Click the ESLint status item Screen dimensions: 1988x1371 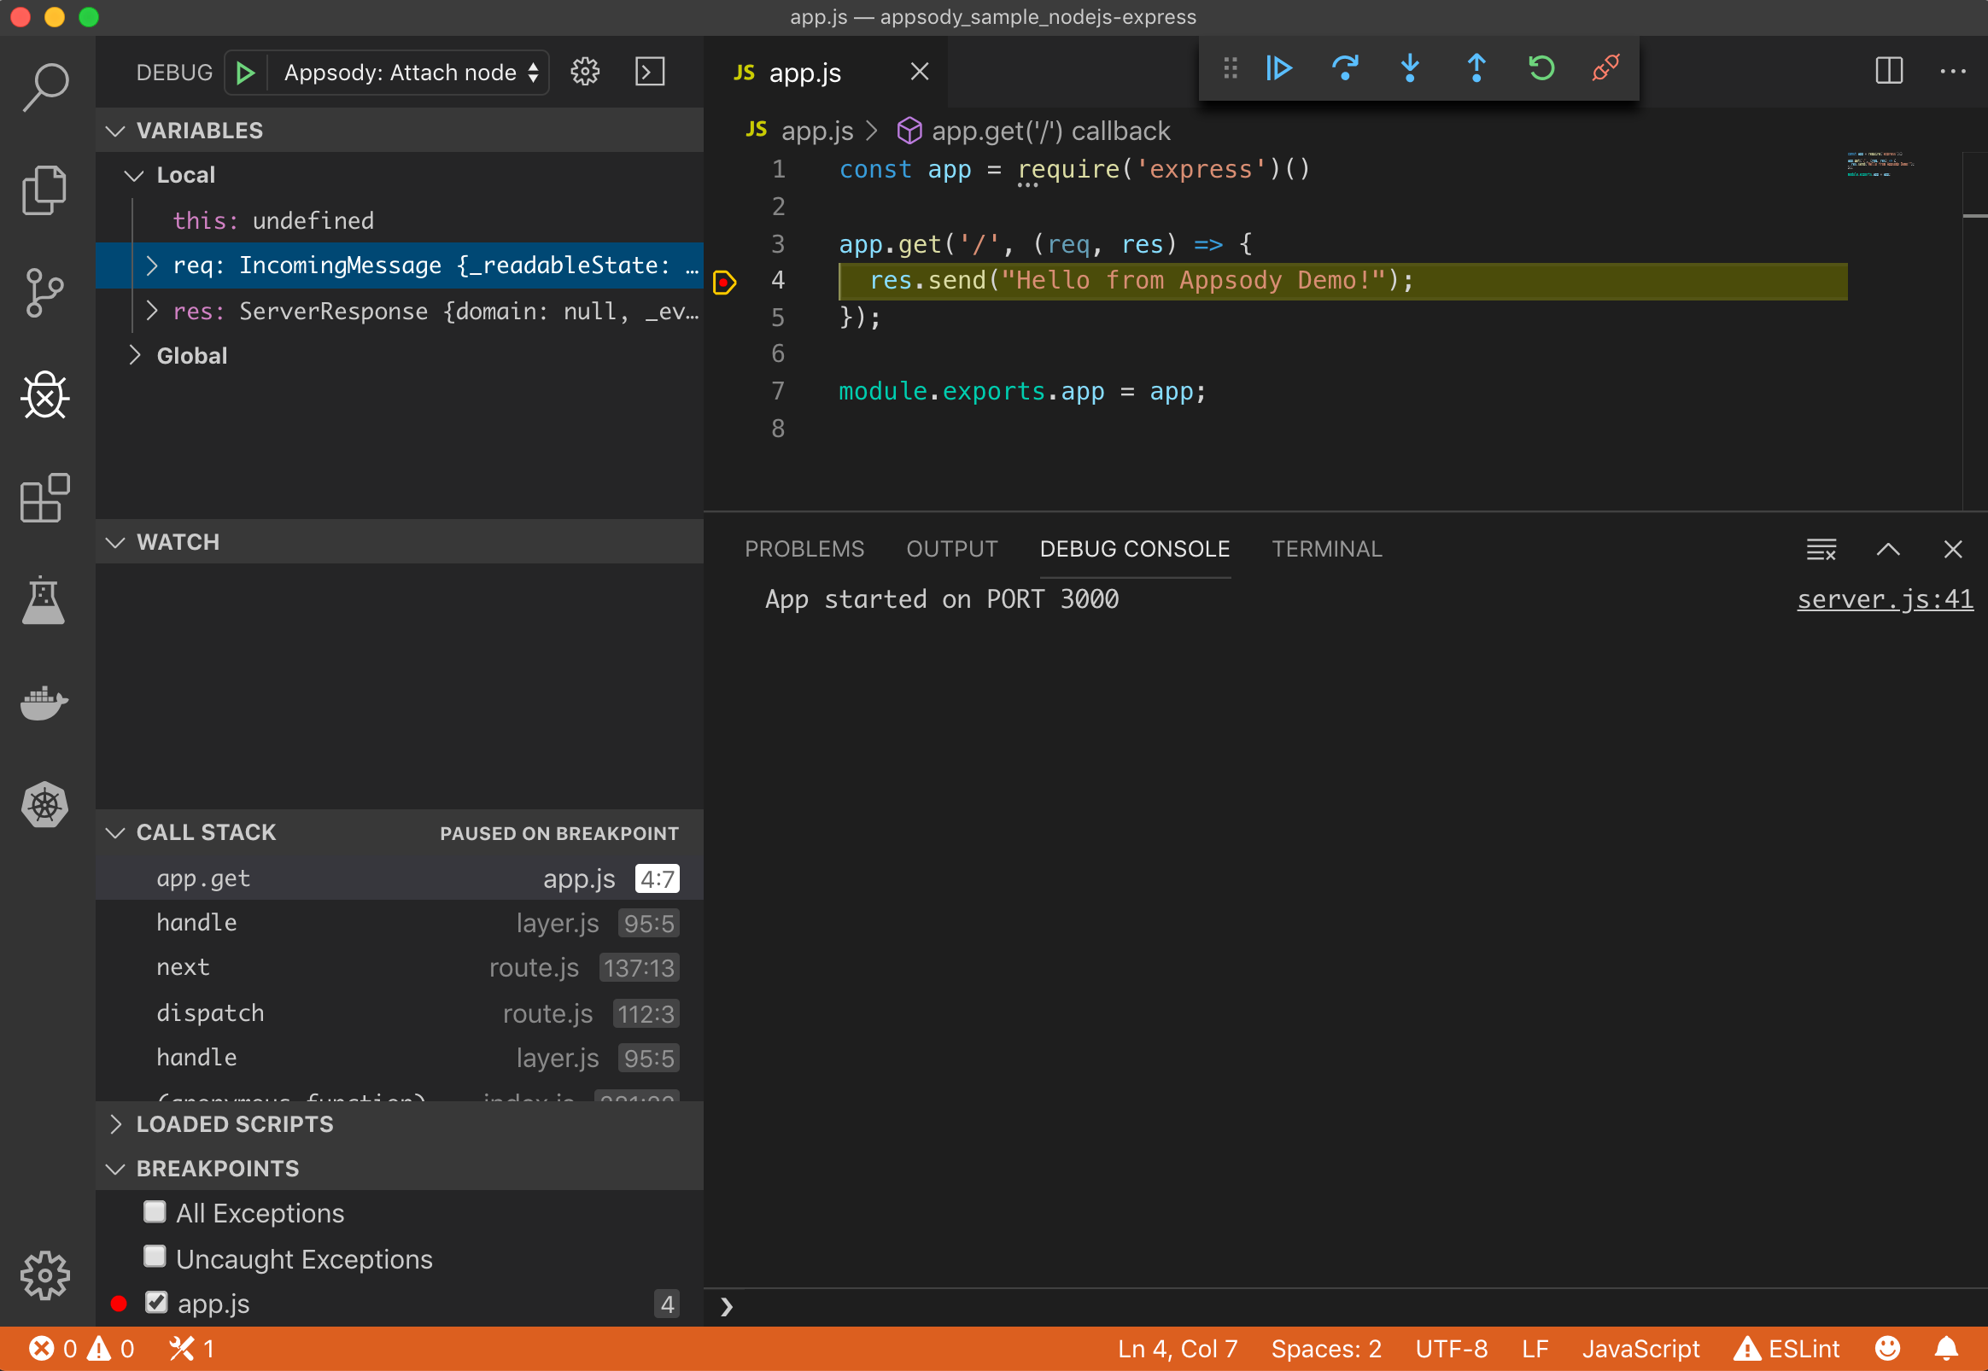(x=1787, y=1349)
